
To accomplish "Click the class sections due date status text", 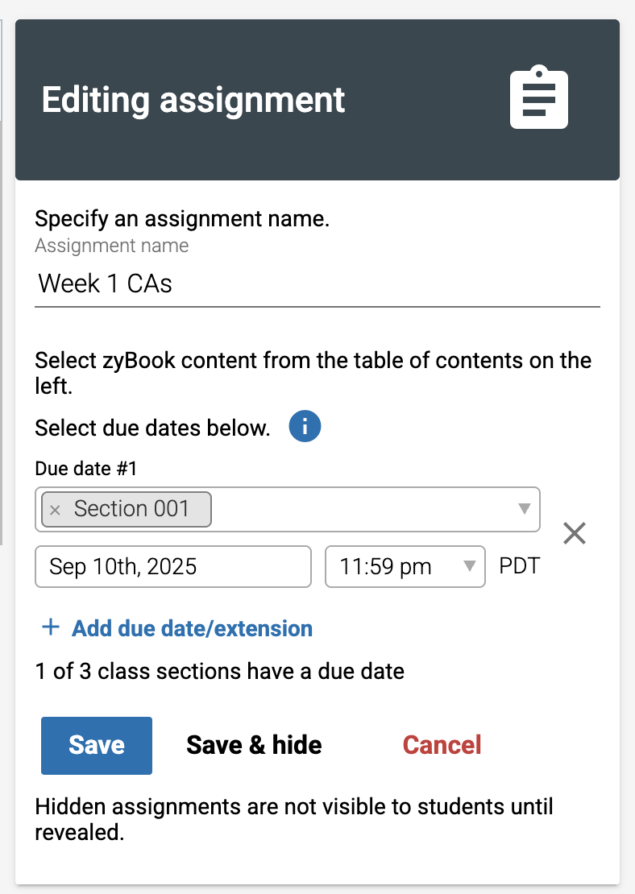I will 220,671.
